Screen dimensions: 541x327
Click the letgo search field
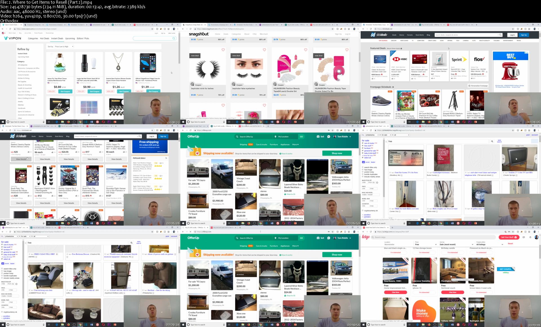[434, 237]
